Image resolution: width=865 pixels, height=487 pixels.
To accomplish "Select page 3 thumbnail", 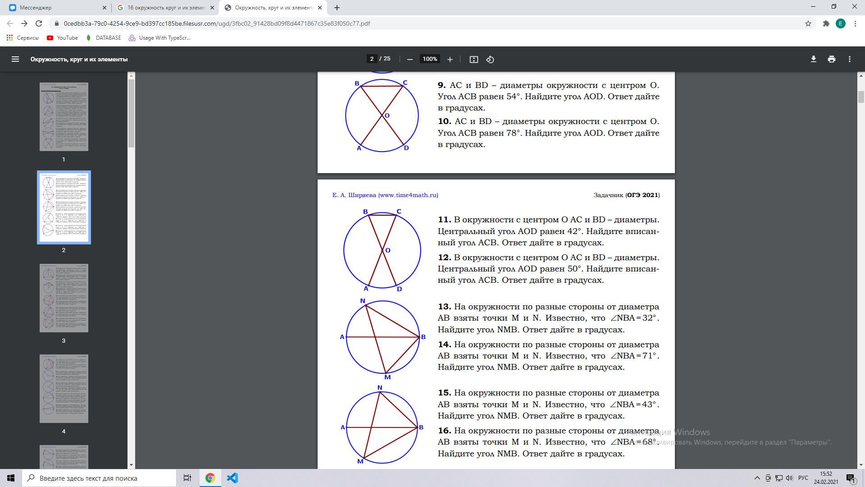I will point(64,298).
